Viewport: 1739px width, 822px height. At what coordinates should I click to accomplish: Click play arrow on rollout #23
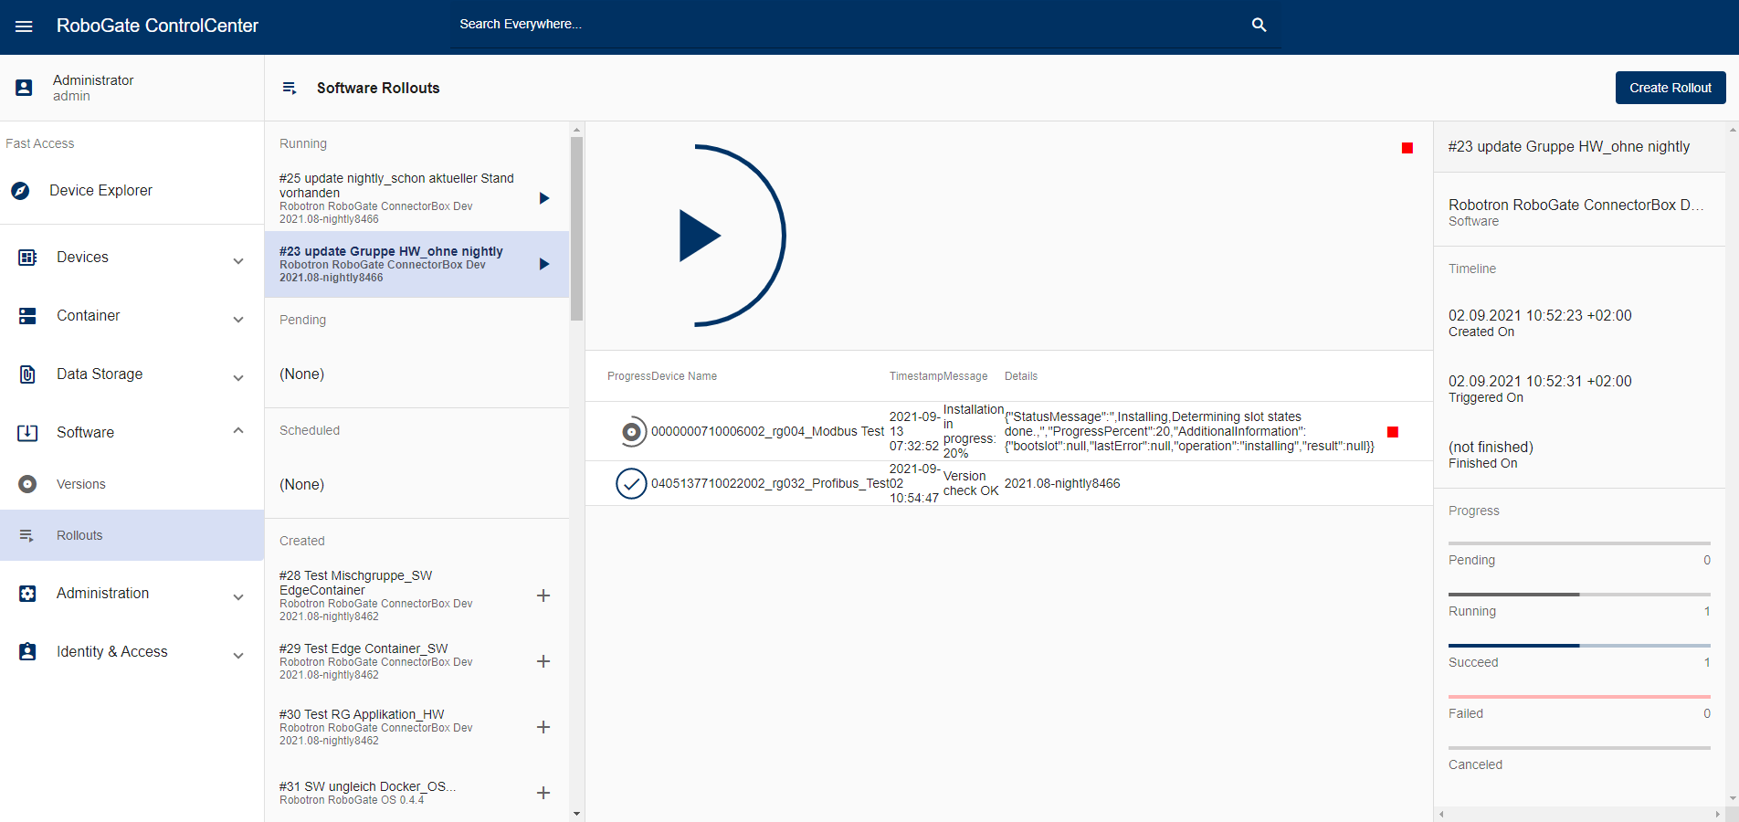coord(544,264)
